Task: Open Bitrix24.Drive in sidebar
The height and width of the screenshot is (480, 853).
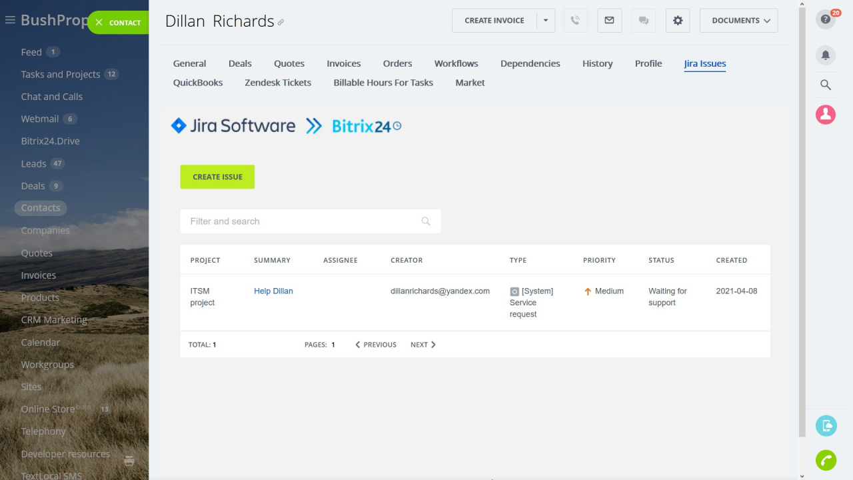Action: coord(50,141)
